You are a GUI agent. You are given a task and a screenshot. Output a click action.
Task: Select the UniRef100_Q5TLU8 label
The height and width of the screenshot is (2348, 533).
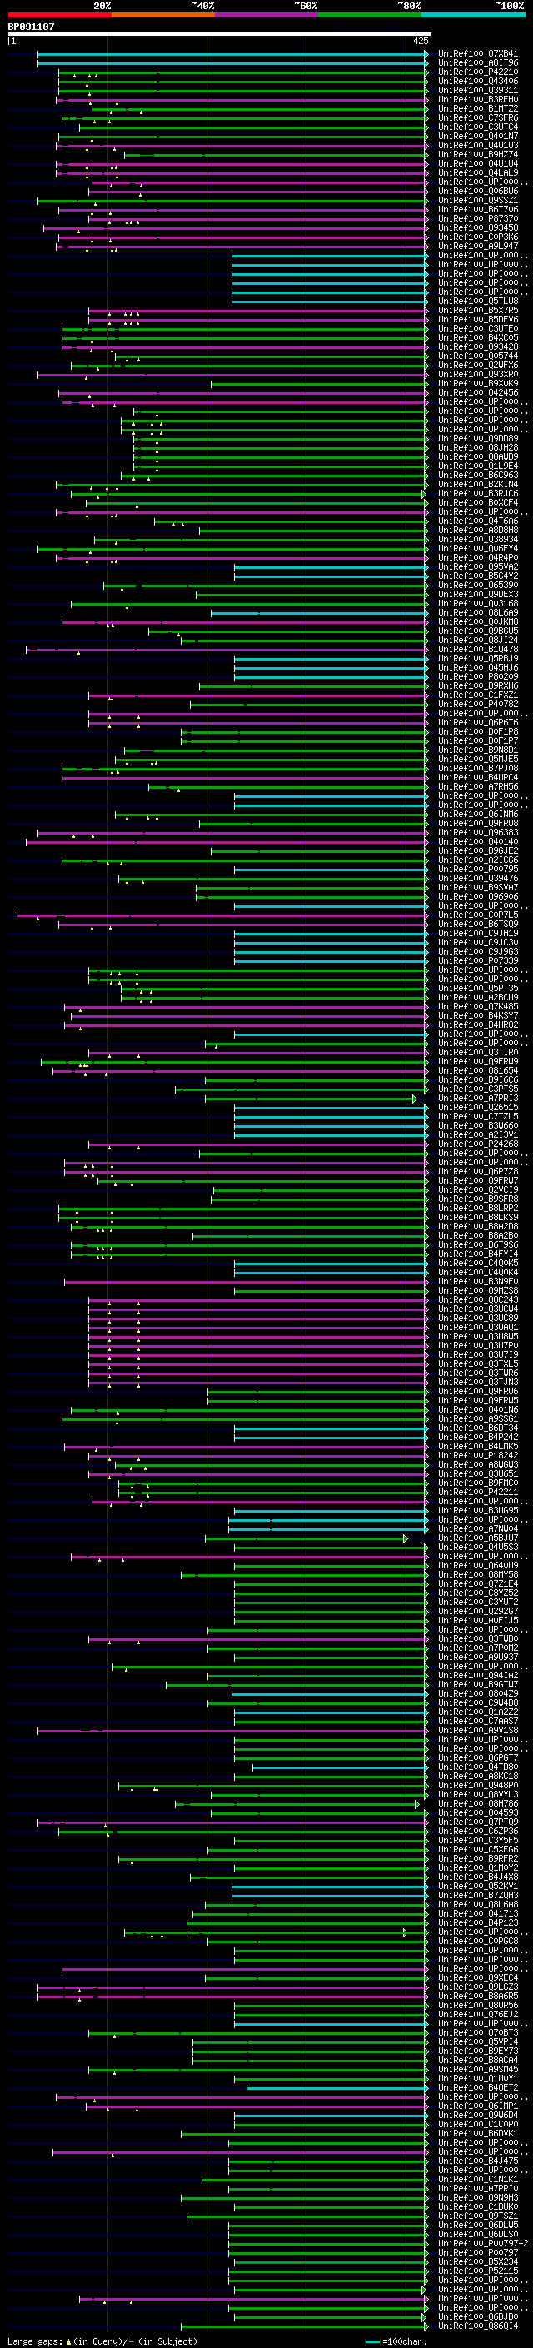(477, 301)
